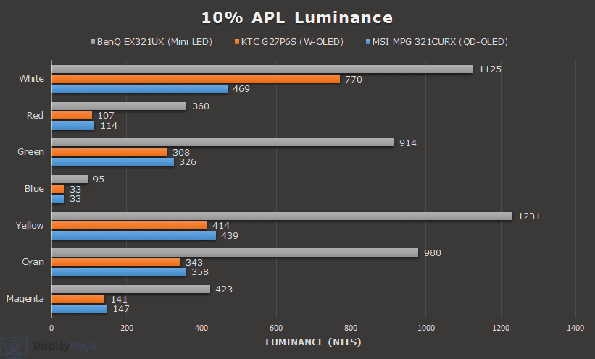Select the chart title '10% APL Luminance'
The width and height of the screenshot is (595, 359).
[x=297, y=18]
